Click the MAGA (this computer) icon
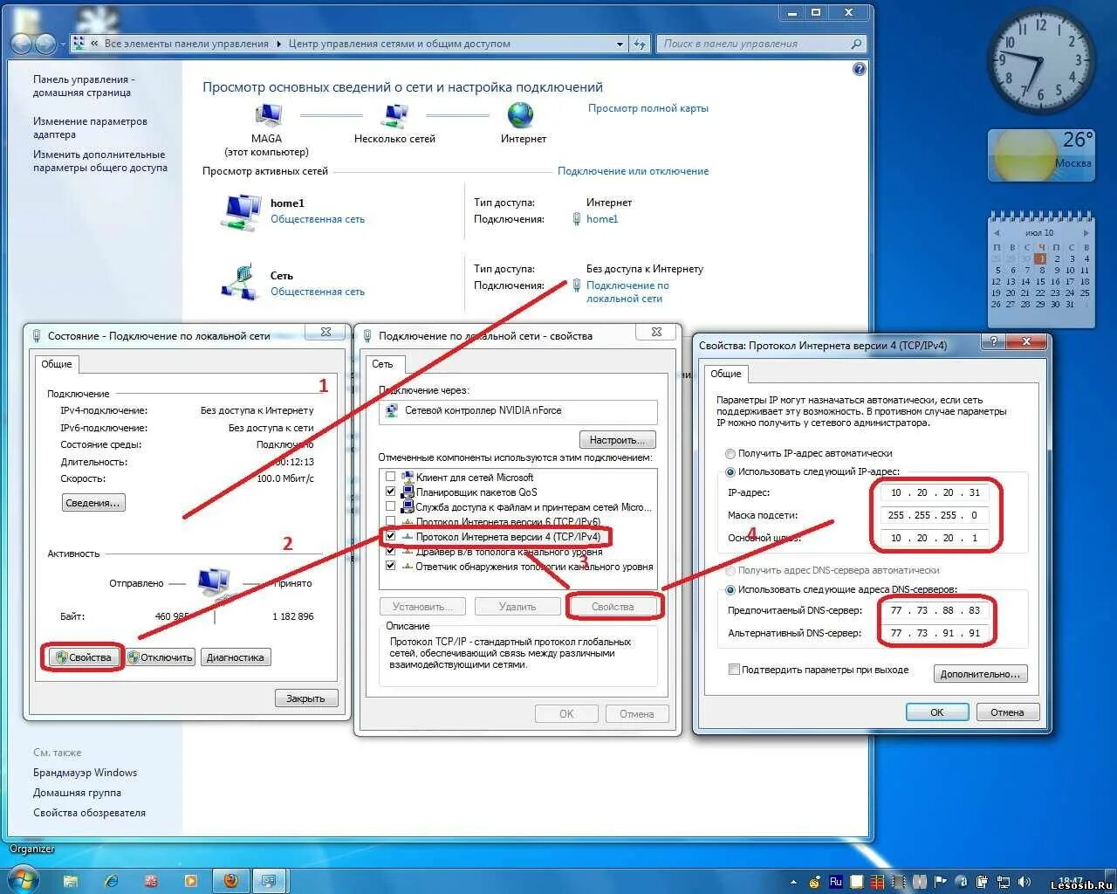The height and width of the screenshot is (894, 1117). tap(268, 115)
